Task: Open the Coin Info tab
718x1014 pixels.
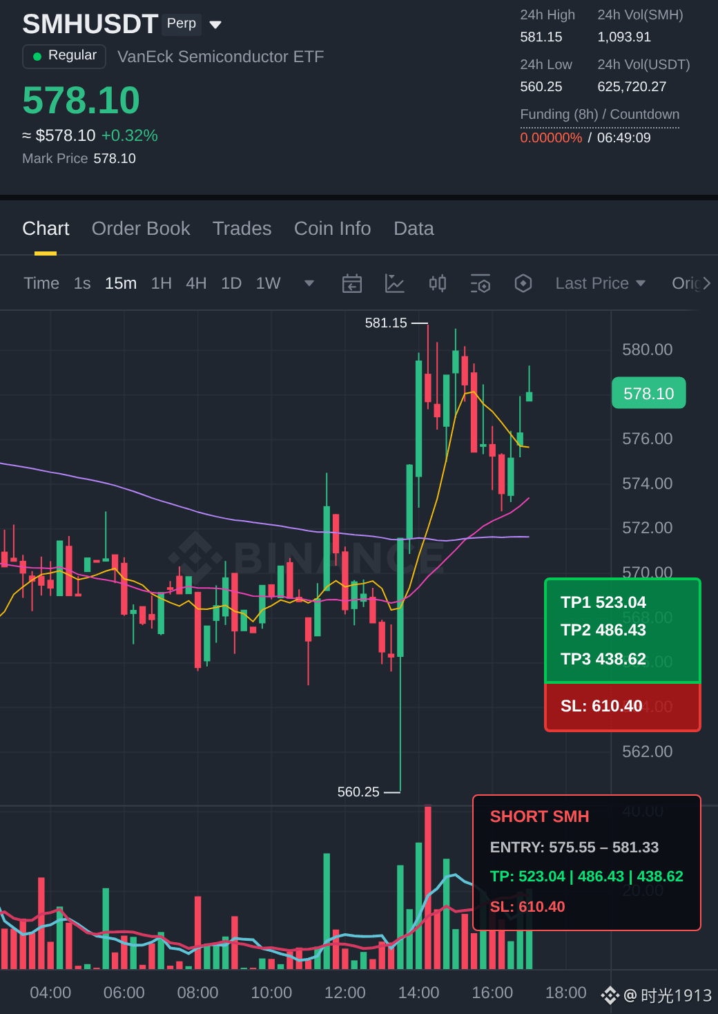Action: [x=333, y=229]
